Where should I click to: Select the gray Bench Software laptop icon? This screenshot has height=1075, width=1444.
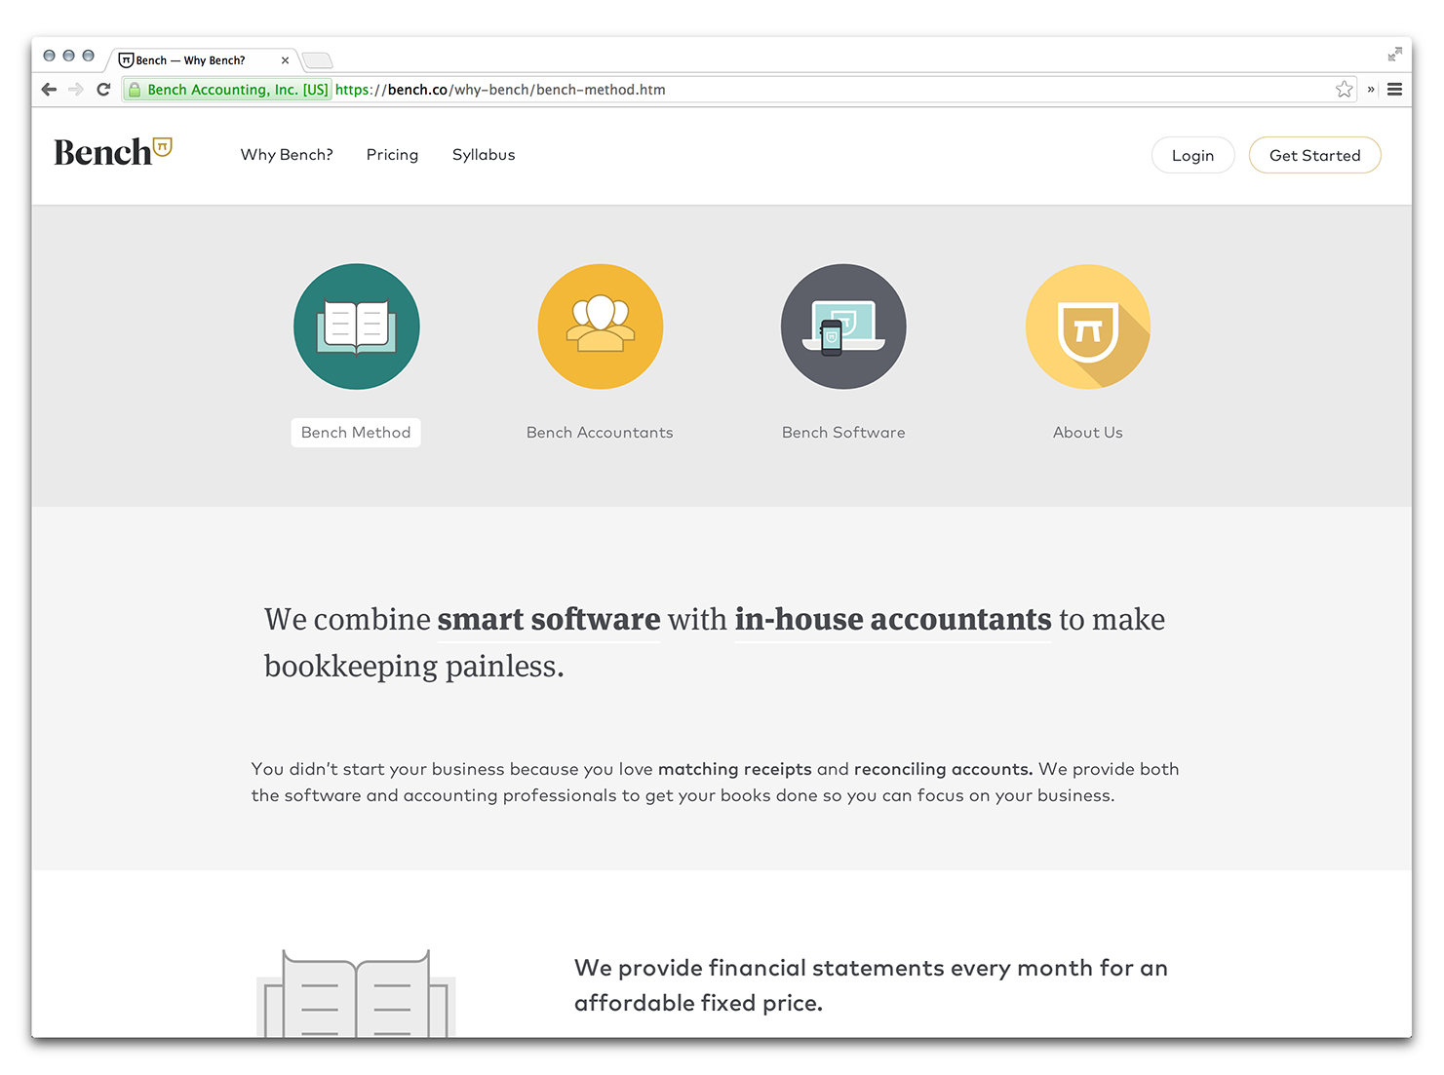pyautogui.click(x=843, y=326)
